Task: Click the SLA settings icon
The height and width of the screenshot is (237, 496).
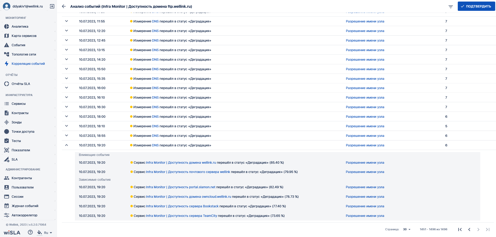Action: pyautogui.click(x=7, y=160)
